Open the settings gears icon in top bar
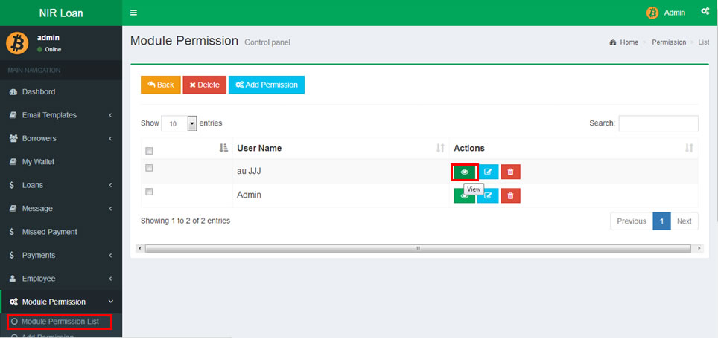The image size is (718, 338). (705, 12)
